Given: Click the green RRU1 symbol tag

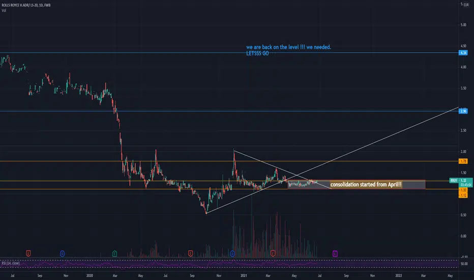Looking at the screenshot, I should tap(454, 180).
